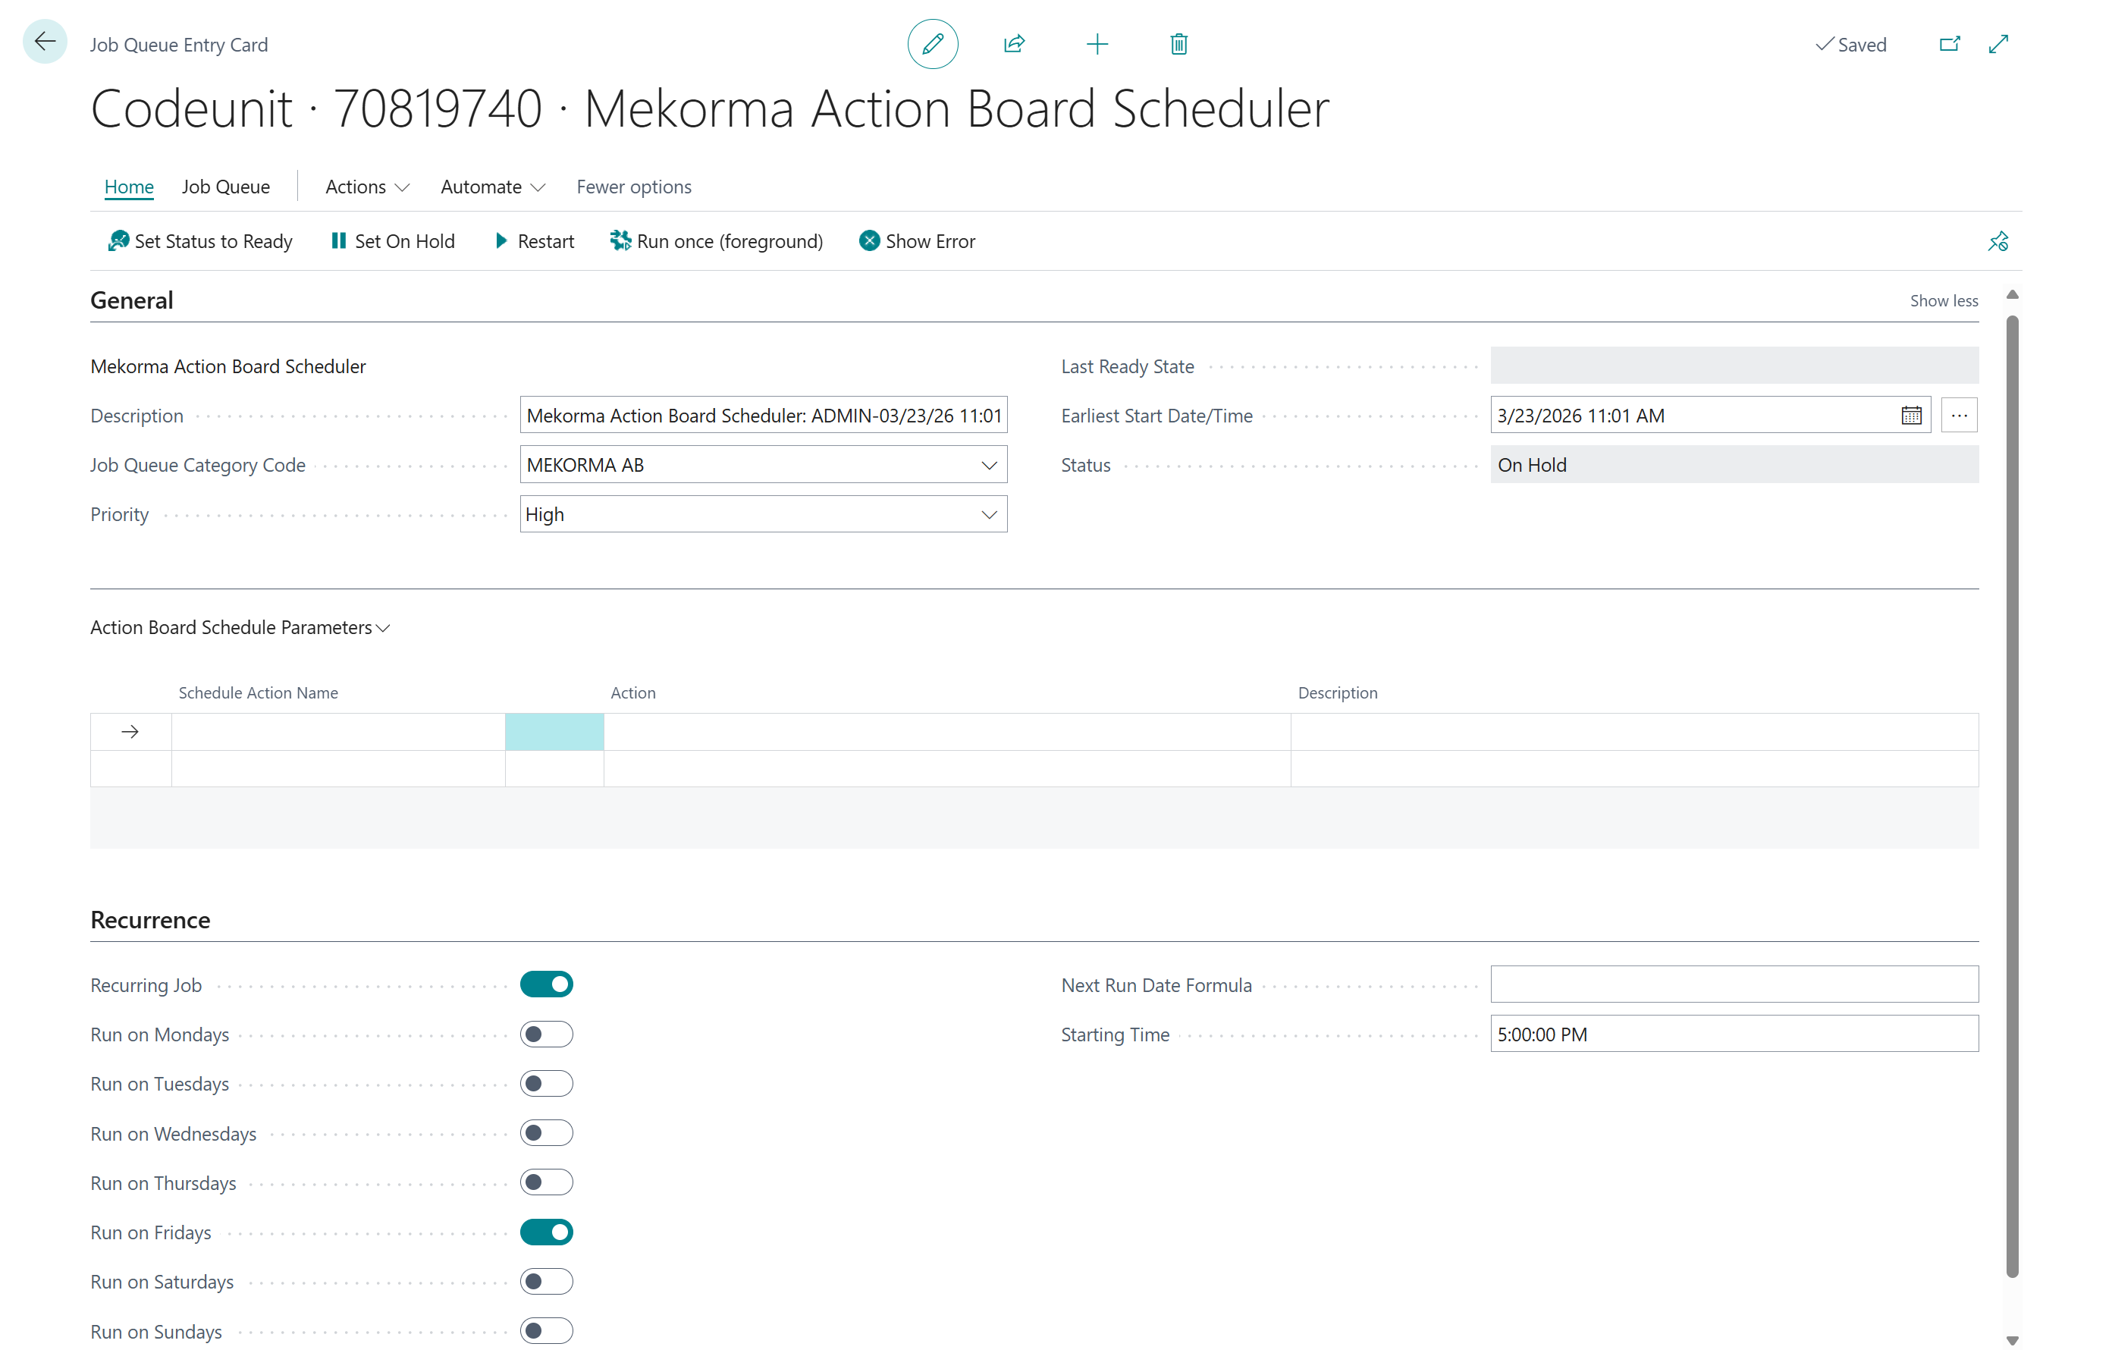This screenshot has width=2112, height=1350.
Task: Enable Run on Tuesdays
Action: click(x=547, y=1083)
